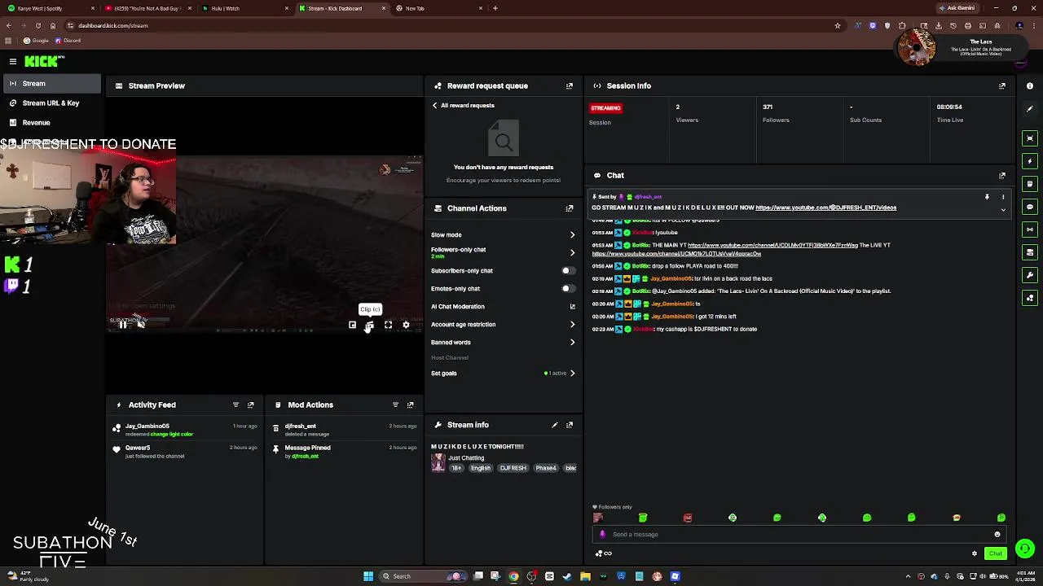Click the taskbar Search box
The width and height of the screenshot is (1043, 586).
422,576
